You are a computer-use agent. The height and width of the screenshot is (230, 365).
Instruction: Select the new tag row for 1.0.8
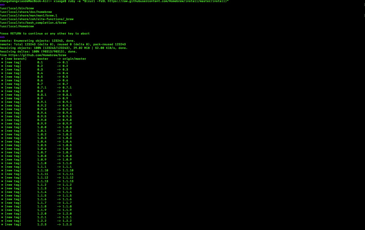click(36, 156)
